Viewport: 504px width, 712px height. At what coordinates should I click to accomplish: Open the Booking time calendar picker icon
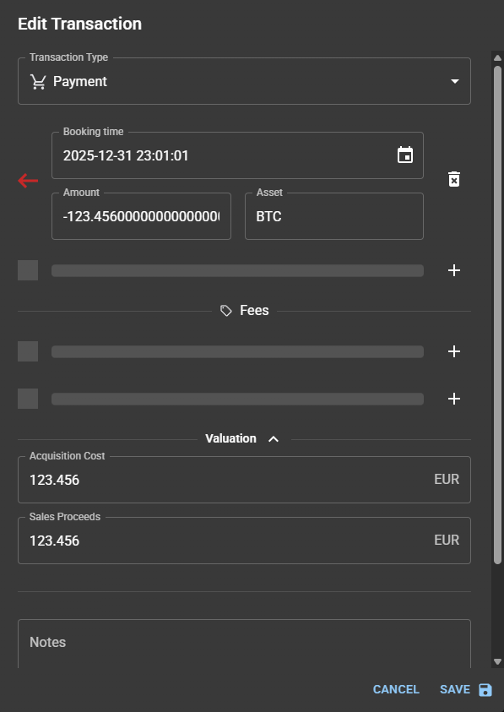pyautogui.click(x=405, y=155)
